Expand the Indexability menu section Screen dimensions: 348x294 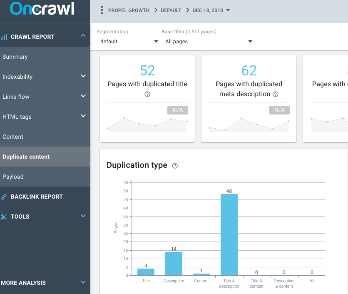click(x=83, y=76)
